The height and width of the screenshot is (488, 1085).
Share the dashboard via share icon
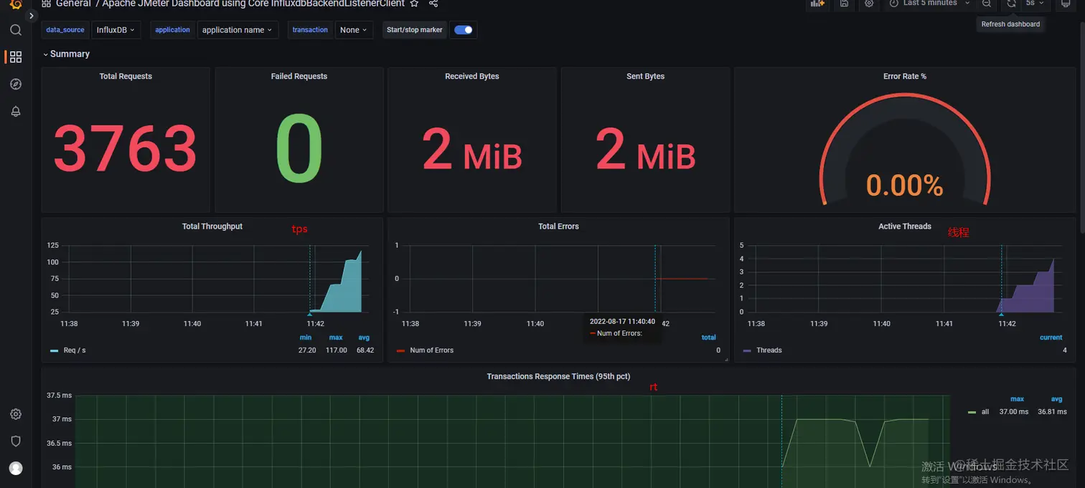(x=433, y=4)
